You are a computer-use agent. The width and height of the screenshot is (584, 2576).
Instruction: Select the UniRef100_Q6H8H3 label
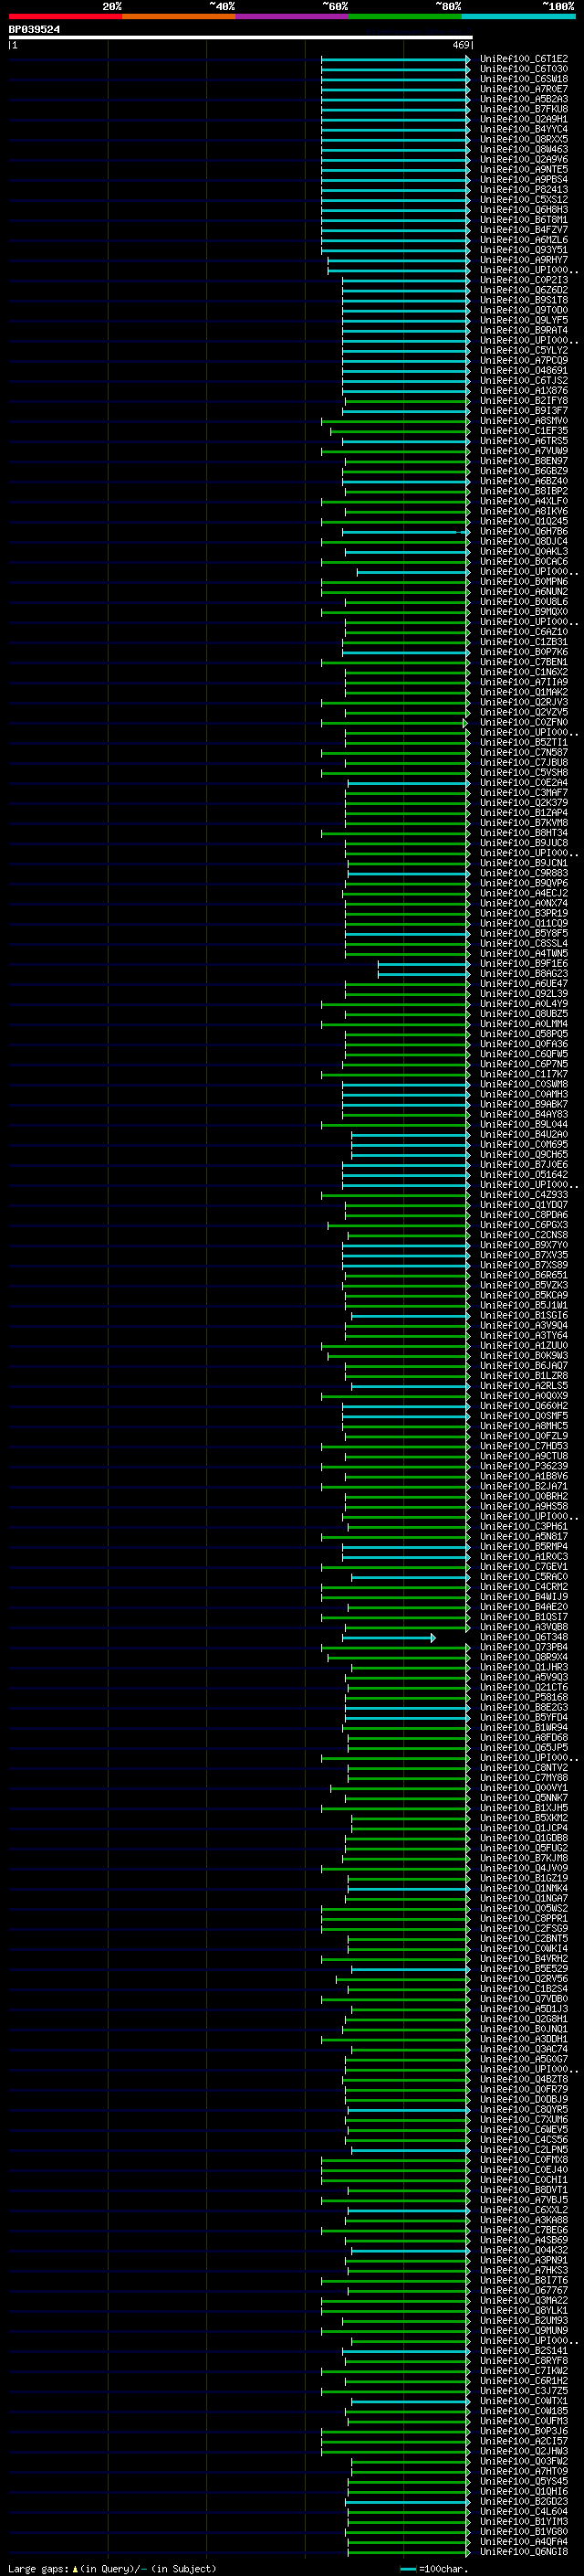[x=524, y=209]
